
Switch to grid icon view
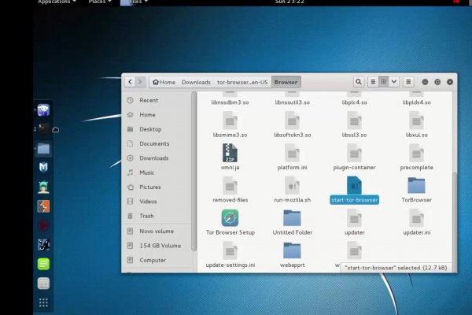pyautogui.click(x=383, y=82)
